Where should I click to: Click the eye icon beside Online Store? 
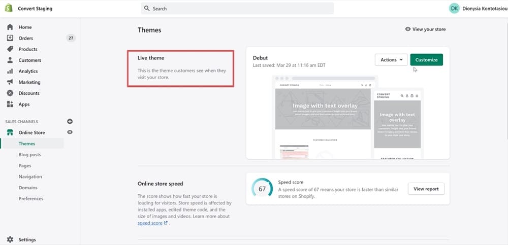[x=70, y=132]
